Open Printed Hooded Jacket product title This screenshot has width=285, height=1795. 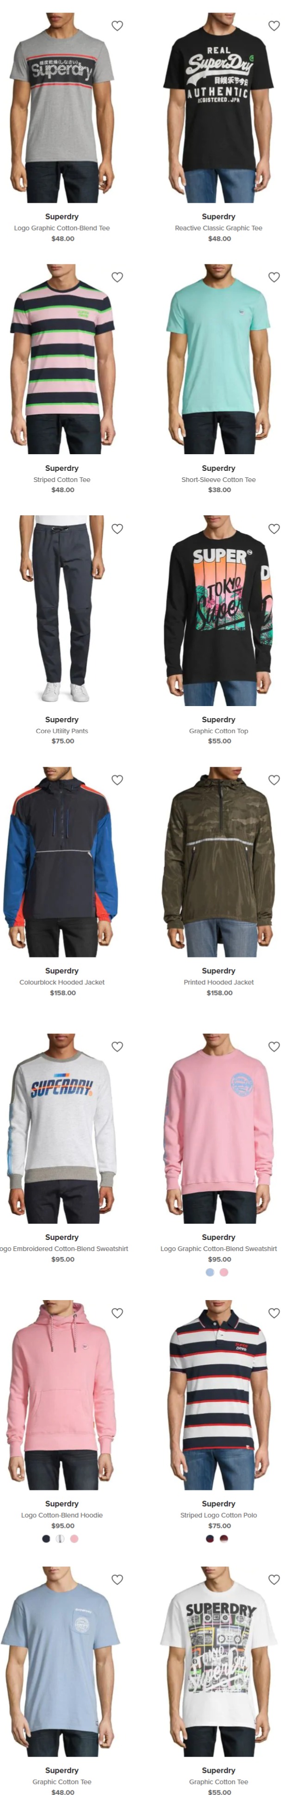pos(219,982)
